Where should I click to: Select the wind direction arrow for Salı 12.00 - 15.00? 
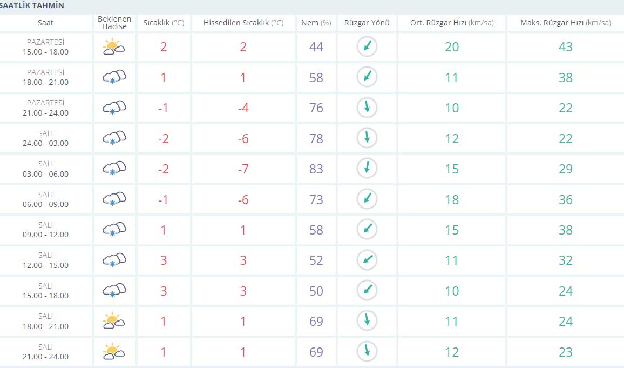tap(367, 260)
